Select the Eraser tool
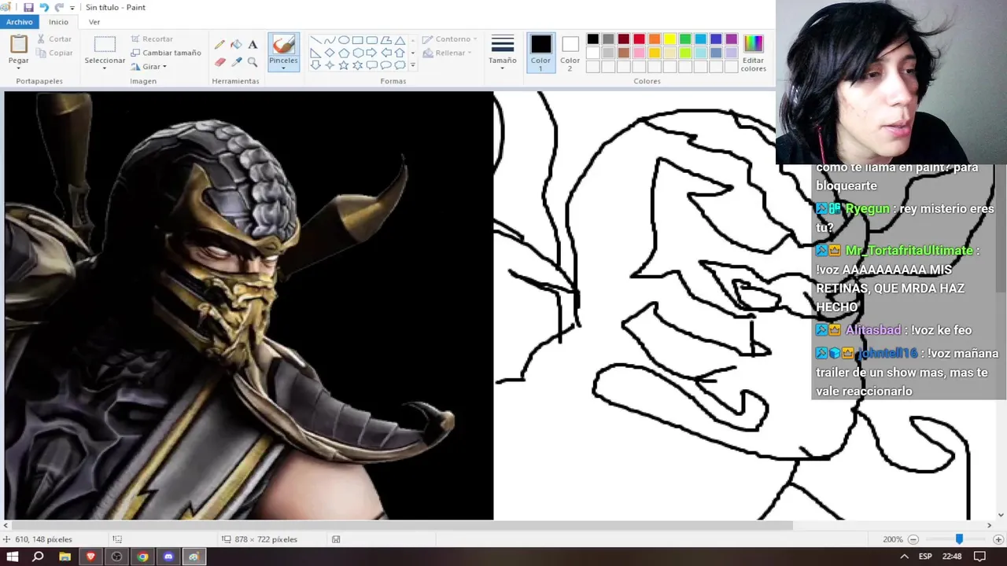 pos(219,61)
